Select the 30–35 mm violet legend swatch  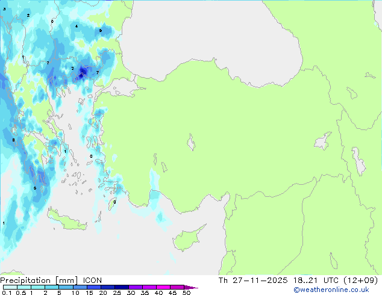coord(135,287)
